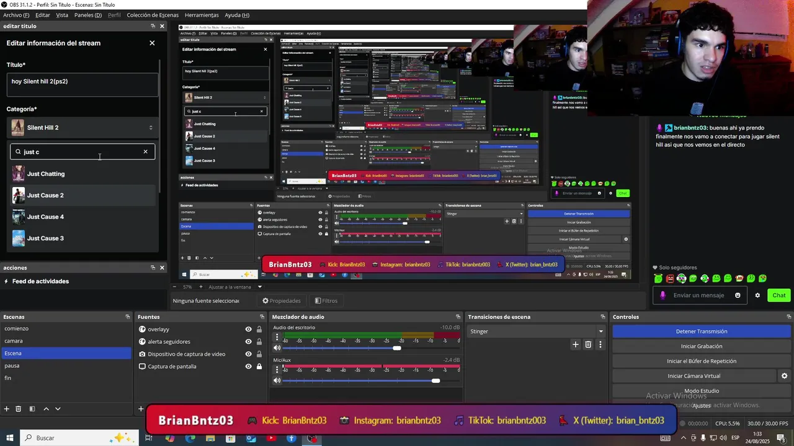Click Detener Transmisión button
This screenshot has width=794, height=446.
(702, 331)
